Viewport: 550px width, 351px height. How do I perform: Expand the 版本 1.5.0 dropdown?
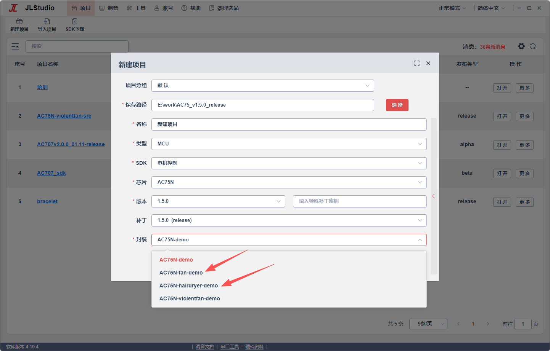coord(218,201)
